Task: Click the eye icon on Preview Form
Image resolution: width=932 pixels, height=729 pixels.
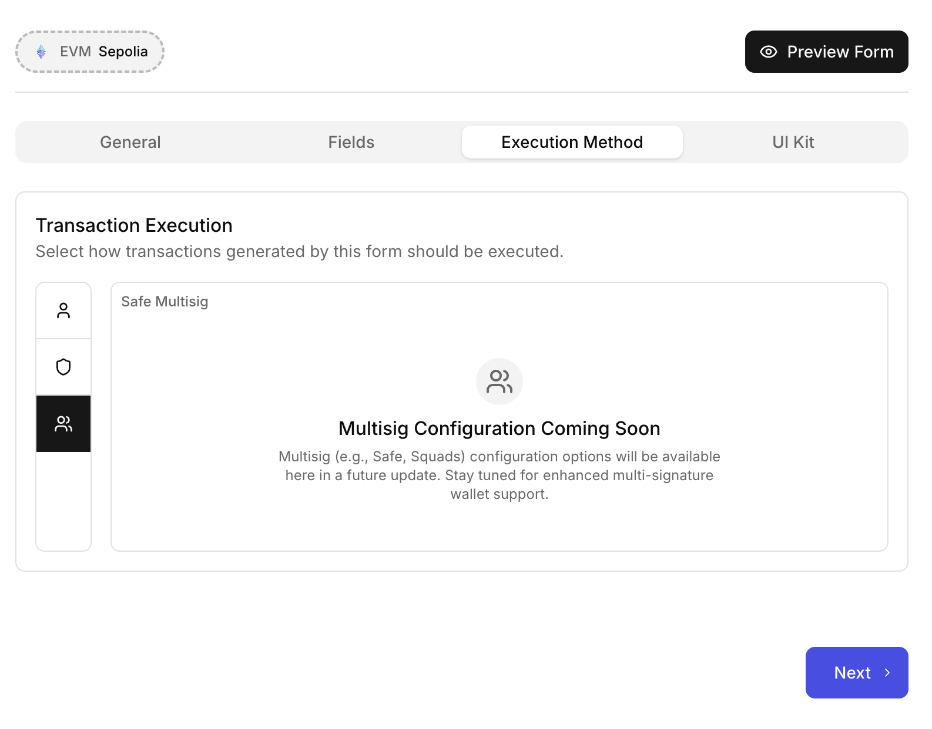Action: pyautogui.click(x=767, y=52)
